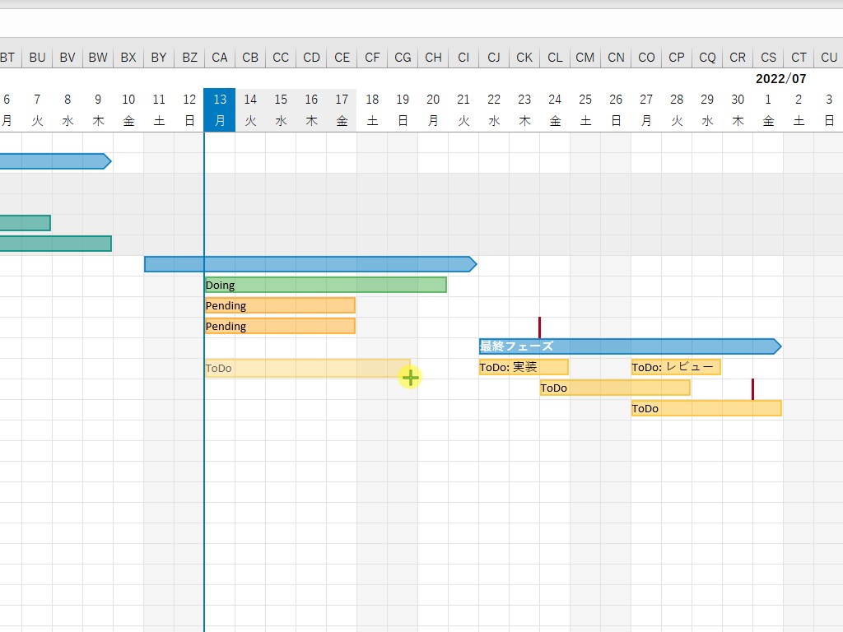Click the blue arrow bar above Doing
843x632 pixels.
point(310,264)
